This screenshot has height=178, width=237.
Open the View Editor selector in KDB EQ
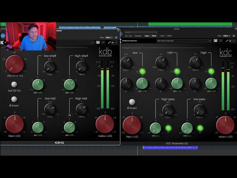[109, 37]
